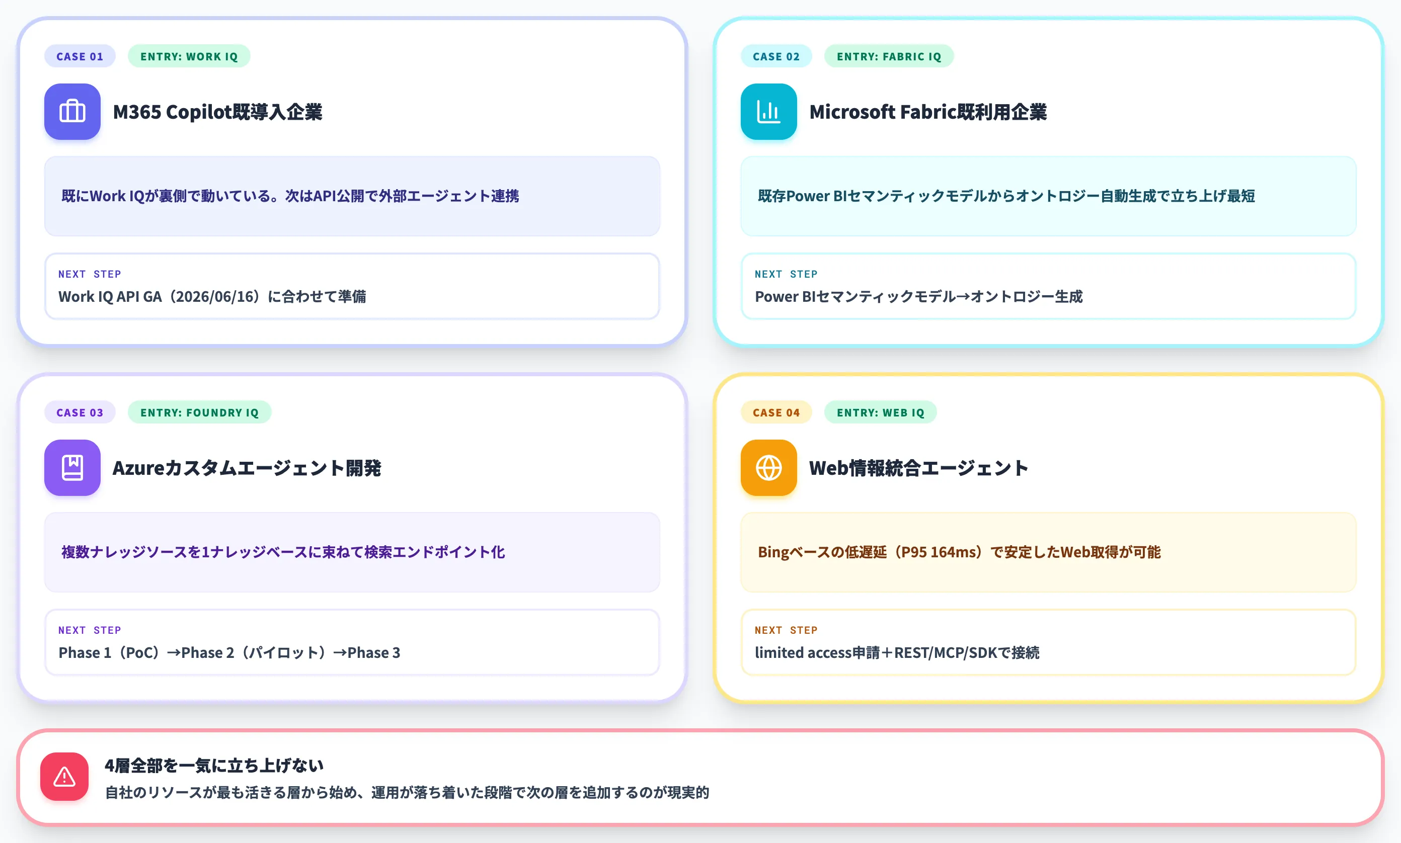Viewport: 1401px width, 843px height.
Task: Click the purple bookmark book icon for Azure
Action: tap(72, 467)
